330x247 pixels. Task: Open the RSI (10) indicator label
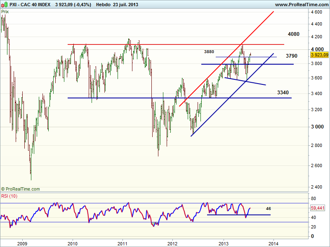coord(10,196)
